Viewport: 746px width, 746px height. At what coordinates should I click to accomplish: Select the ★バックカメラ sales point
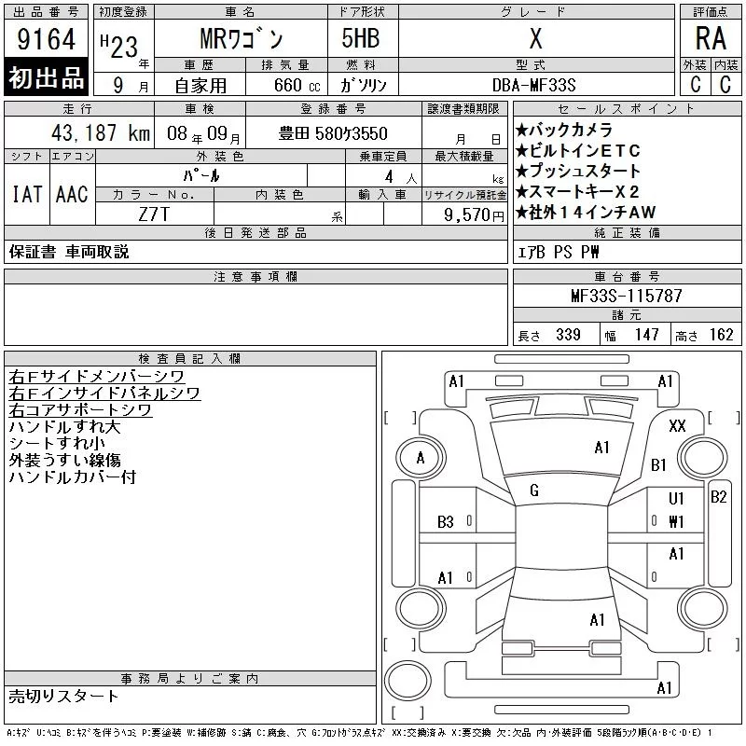click(x=564, y=130)
